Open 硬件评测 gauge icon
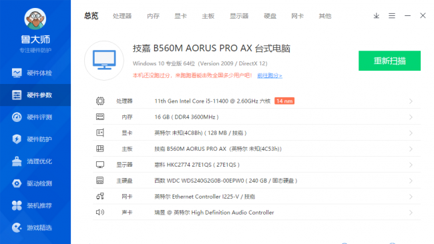434x244 pixels. (17, 117)
